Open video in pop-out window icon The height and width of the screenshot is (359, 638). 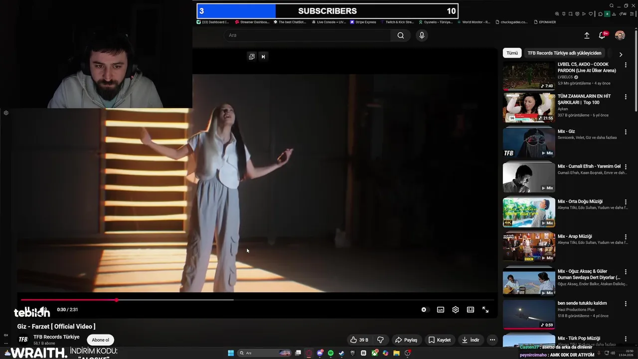[252, 56]
